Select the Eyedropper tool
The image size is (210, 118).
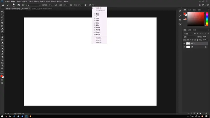point(2,29)
